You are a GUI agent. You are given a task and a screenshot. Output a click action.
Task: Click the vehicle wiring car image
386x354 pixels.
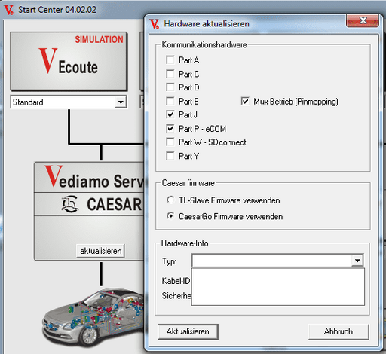[93, 318]
